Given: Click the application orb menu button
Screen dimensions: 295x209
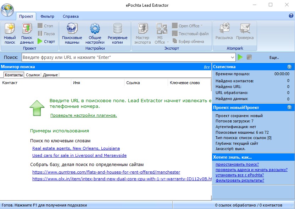Looking at the screenshot, I should pos(7,10).
